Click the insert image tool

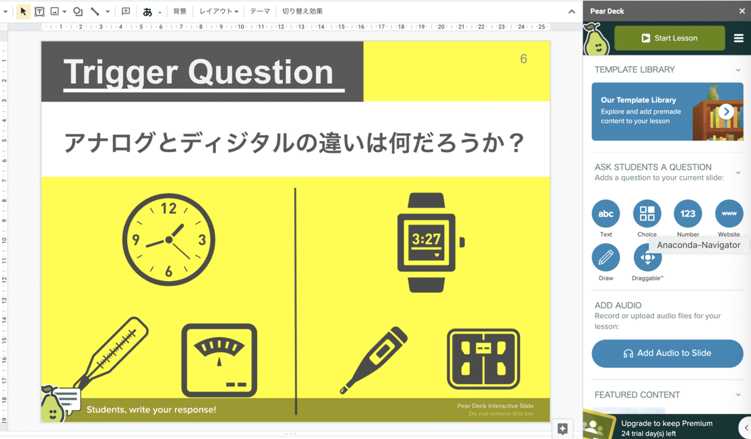tap(54, 11)
